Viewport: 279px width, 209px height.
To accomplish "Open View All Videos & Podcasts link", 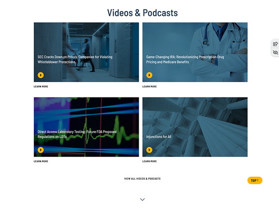I will pos(142,179).
